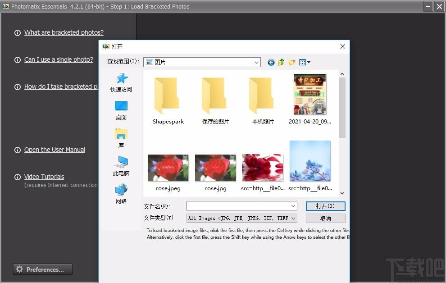Minimize the Photomatix Essentials window
Screen dimensions: 446x283
428,6
